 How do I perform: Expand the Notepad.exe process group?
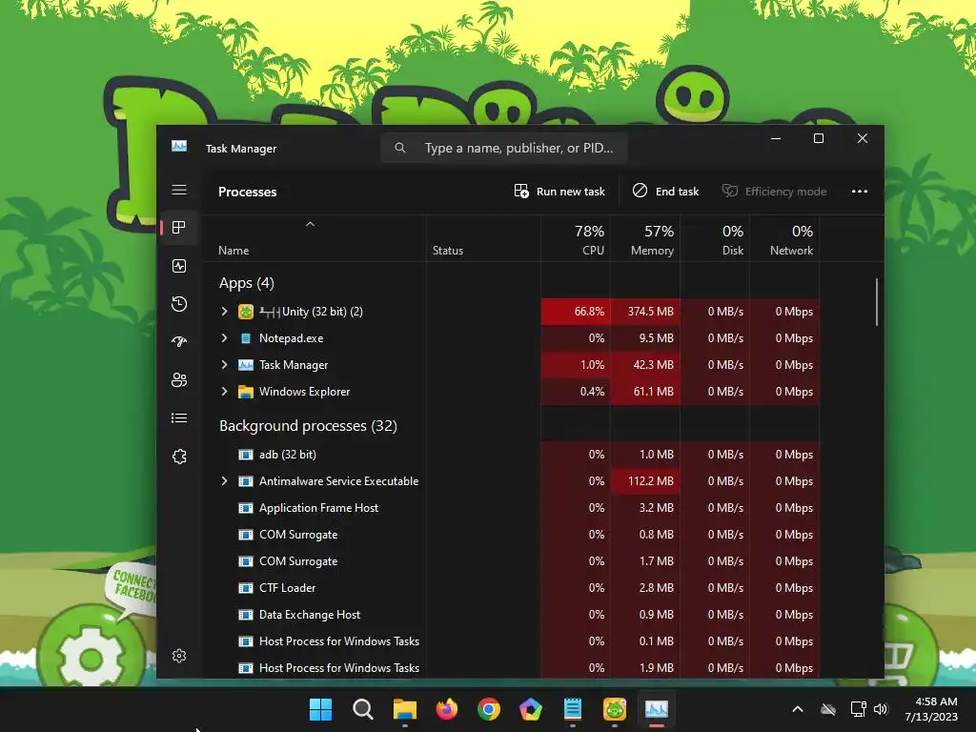pyautogui.click(x=224, y=338)
